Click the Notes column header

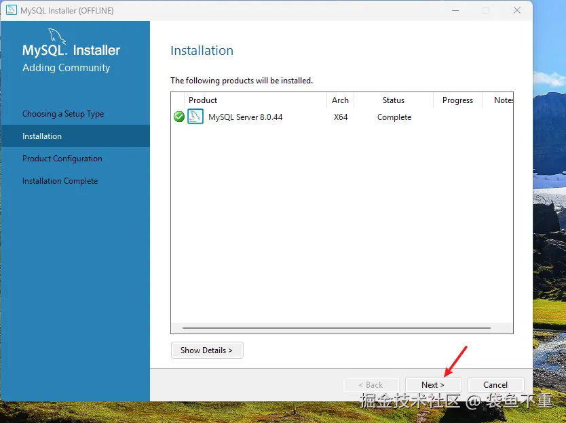(498, 100)
